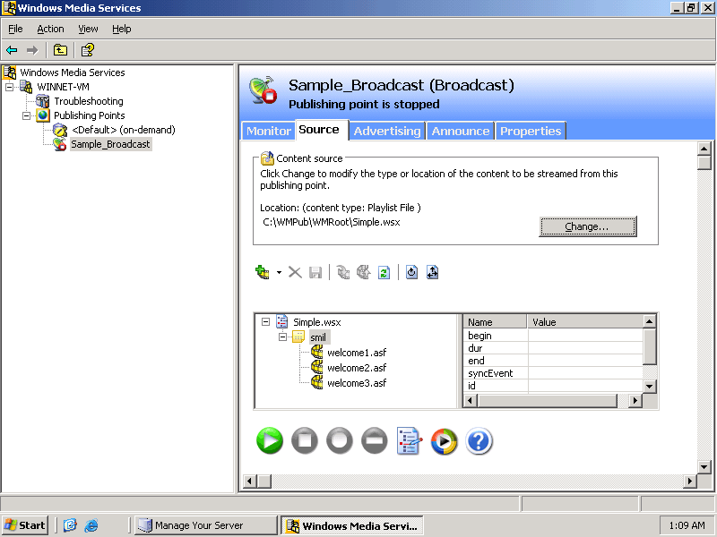Select the <Default> (on-demand) publishing point
717x537 pixels.
pyautogui.click(x=124, y=130)
